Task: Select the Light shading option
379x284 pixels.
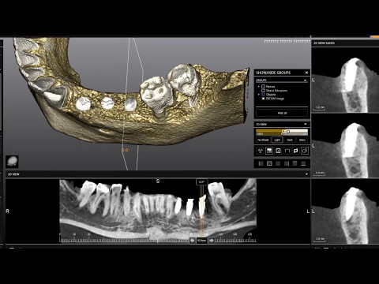Action: pos(277,140)
